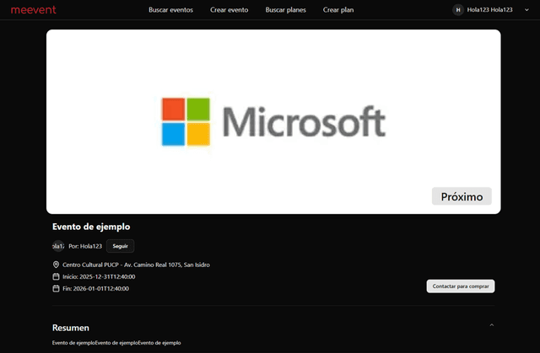The image size is (540, 353).
Task: Click the calendar icon beside Inicio date
Action: coord(56,276)
